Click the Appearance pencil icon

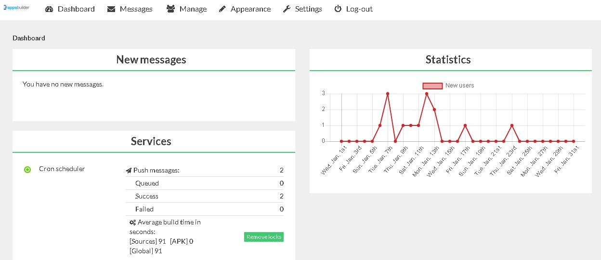coord(222,9)
